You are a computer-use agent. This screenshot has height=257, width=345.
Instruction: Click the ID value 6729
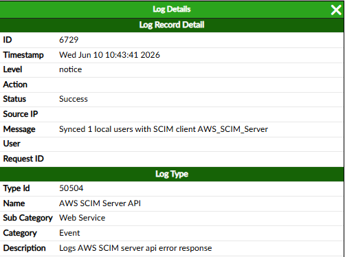(69, 40)
